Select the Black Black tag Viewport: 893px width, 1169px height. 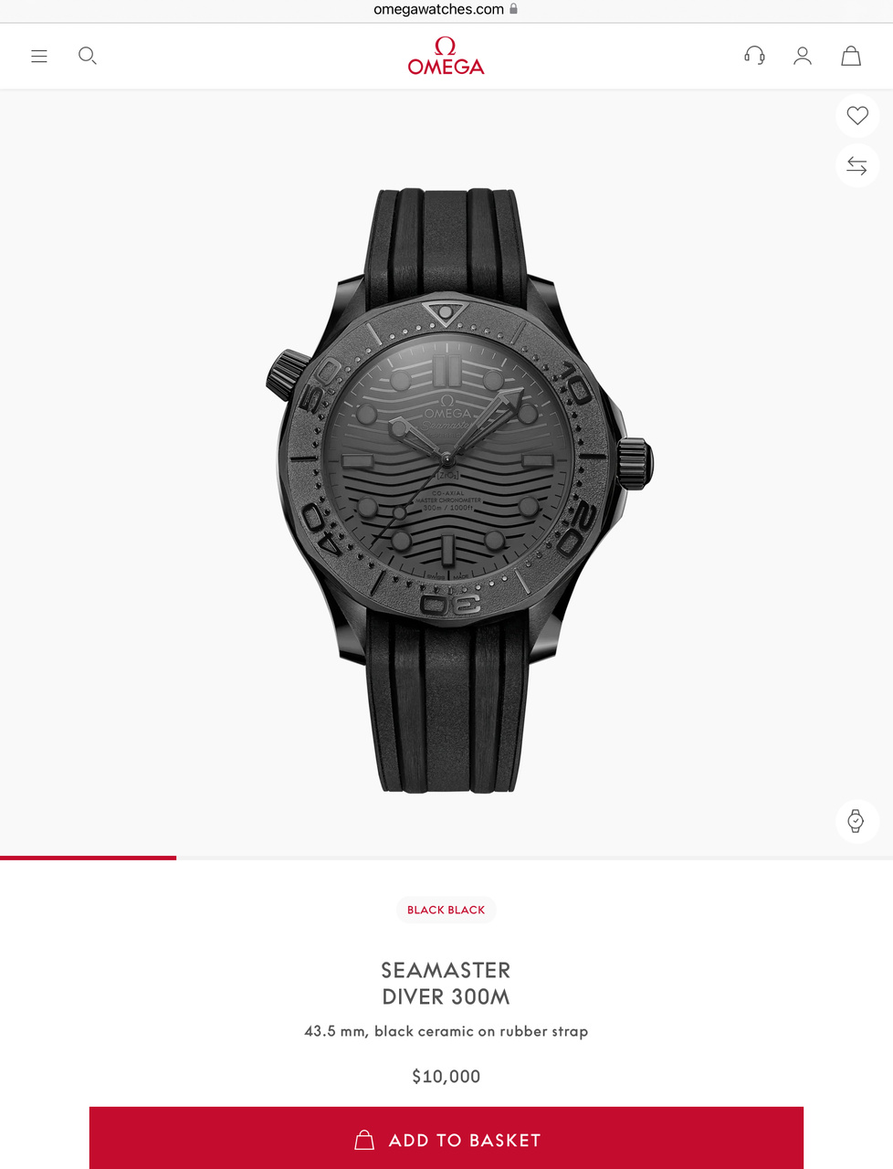446,910
